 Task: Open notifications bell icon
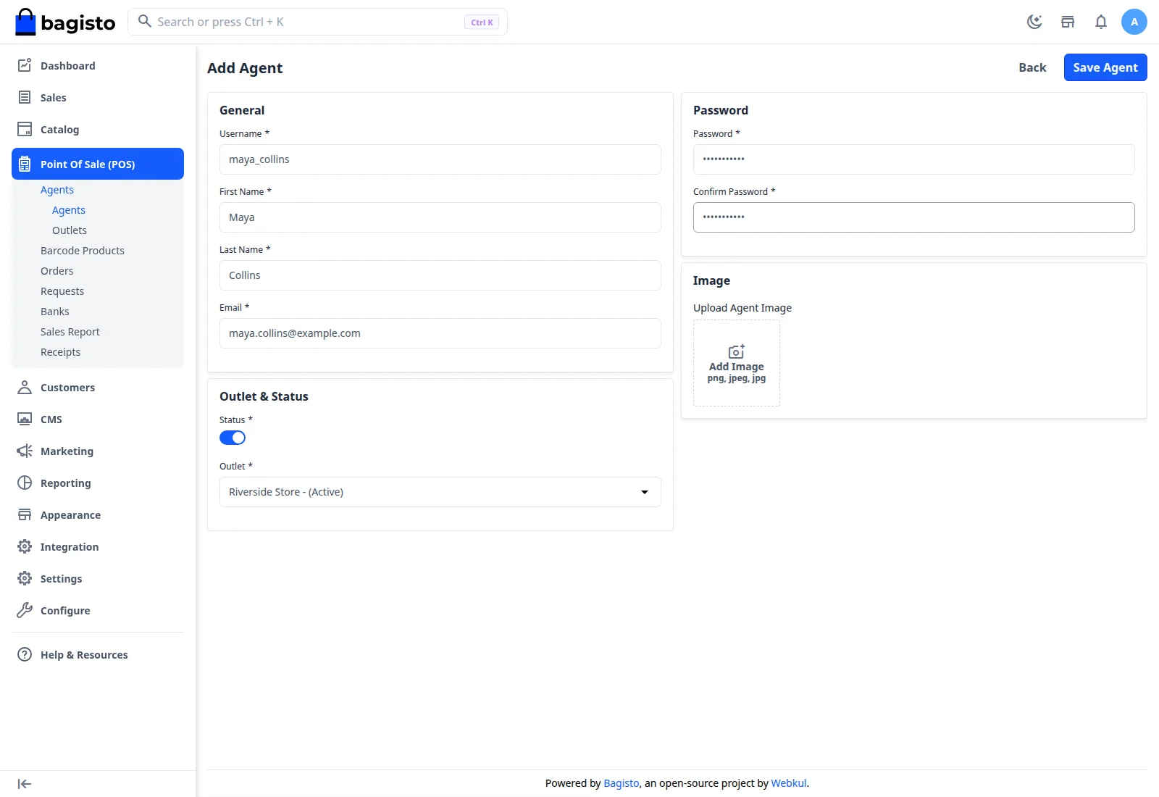pos(1101,22)
